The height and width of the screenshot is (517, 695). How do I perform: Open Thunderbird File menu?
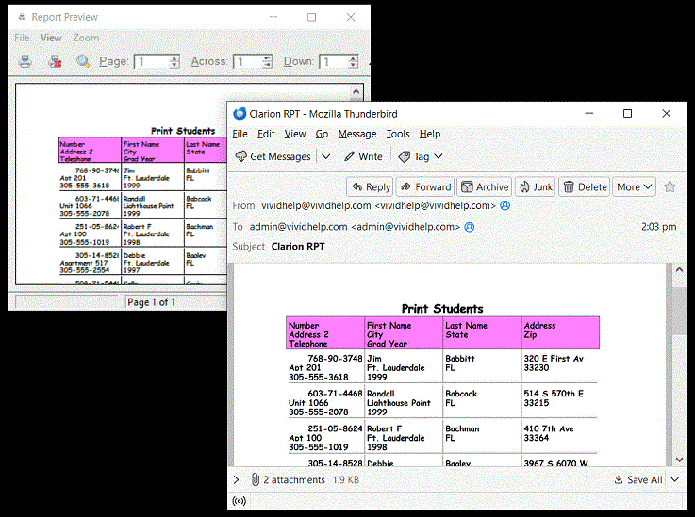(240, 134)
